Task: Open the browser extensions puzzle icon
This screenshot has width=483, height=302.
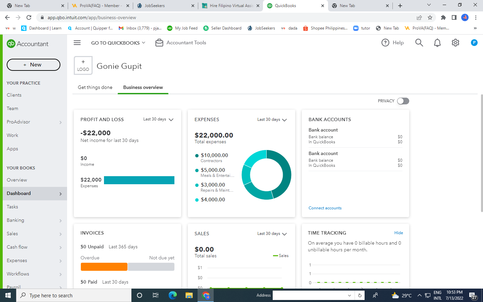Action: pos(443,17)
